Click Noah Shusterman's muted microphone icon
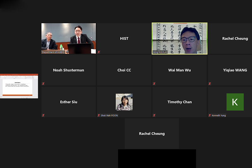The height and width of the screenshot is (168, 252). point(43,84)
